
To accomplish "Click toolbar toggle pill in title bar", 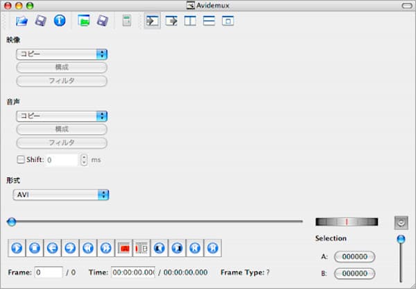I will [407, 6].
